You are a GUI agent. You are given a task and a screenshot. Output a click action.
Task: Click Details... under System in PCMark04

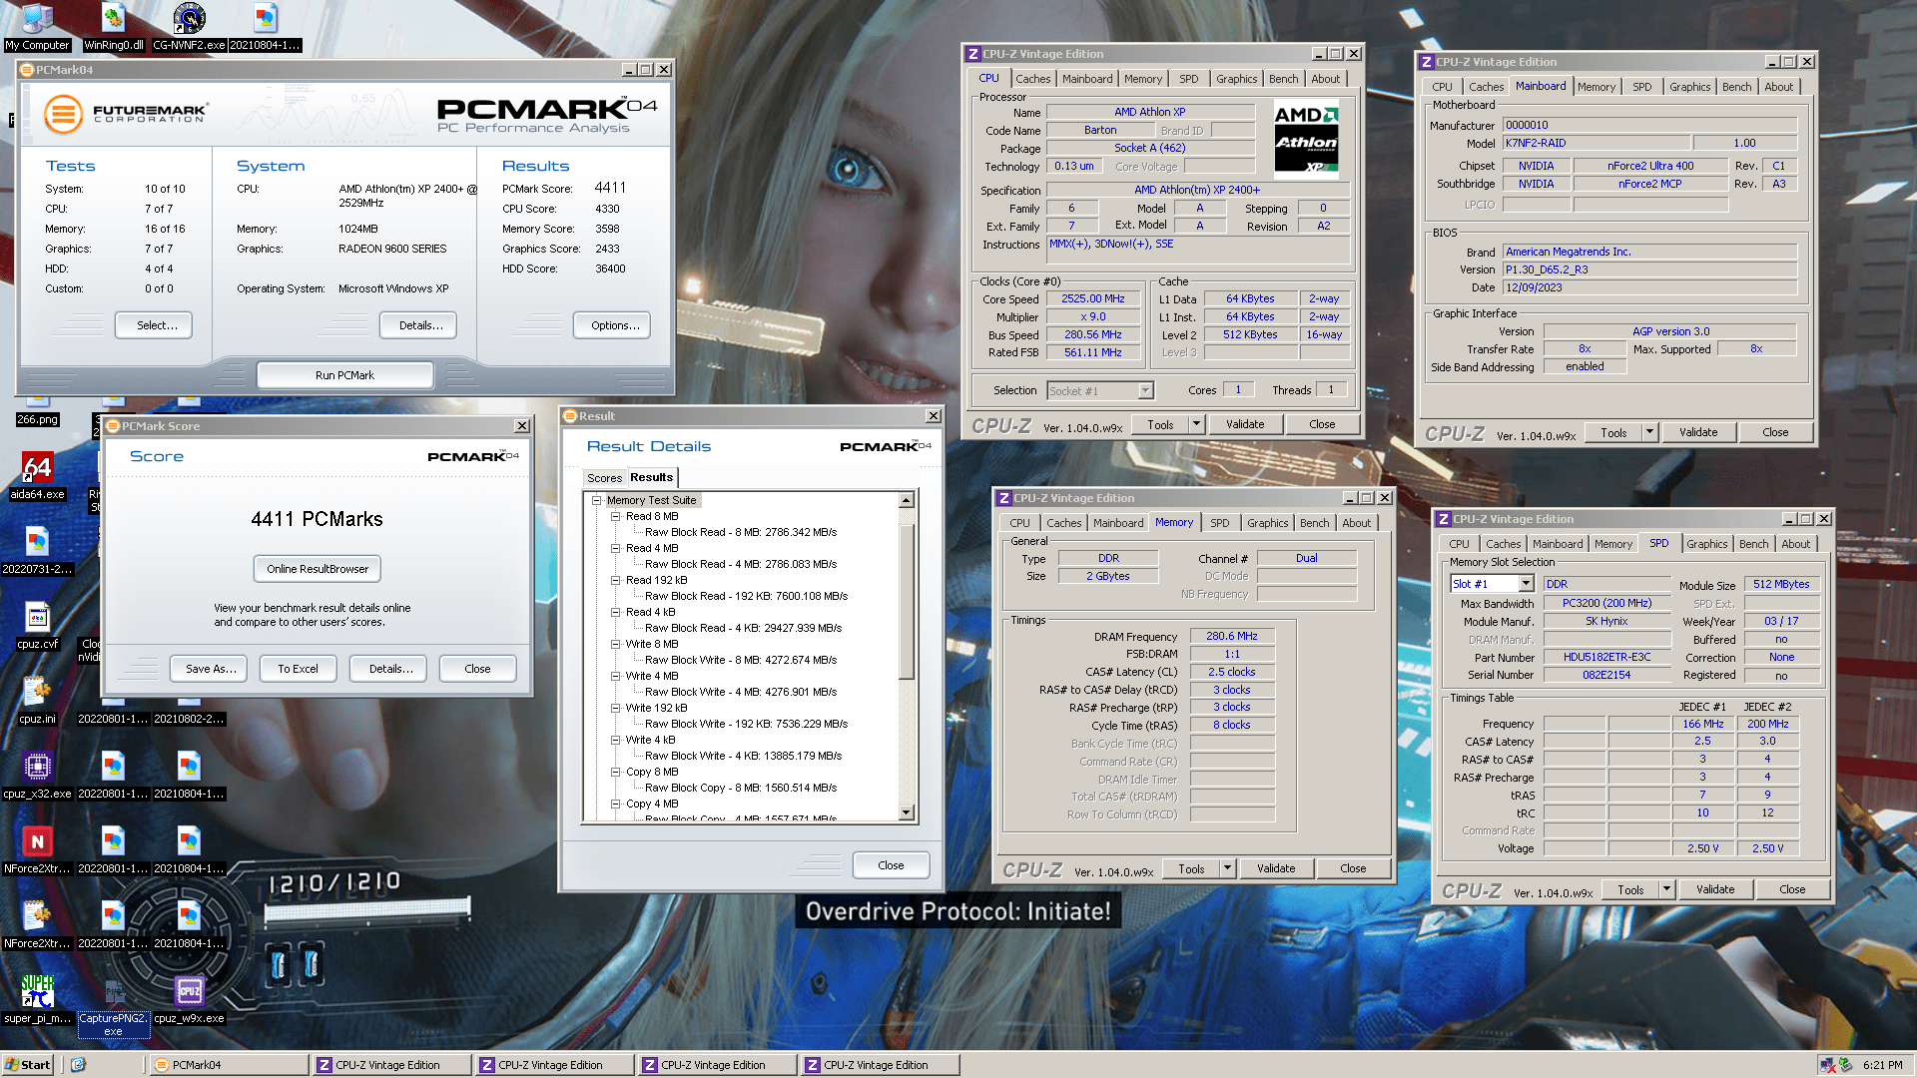click(x=420, y=325)
